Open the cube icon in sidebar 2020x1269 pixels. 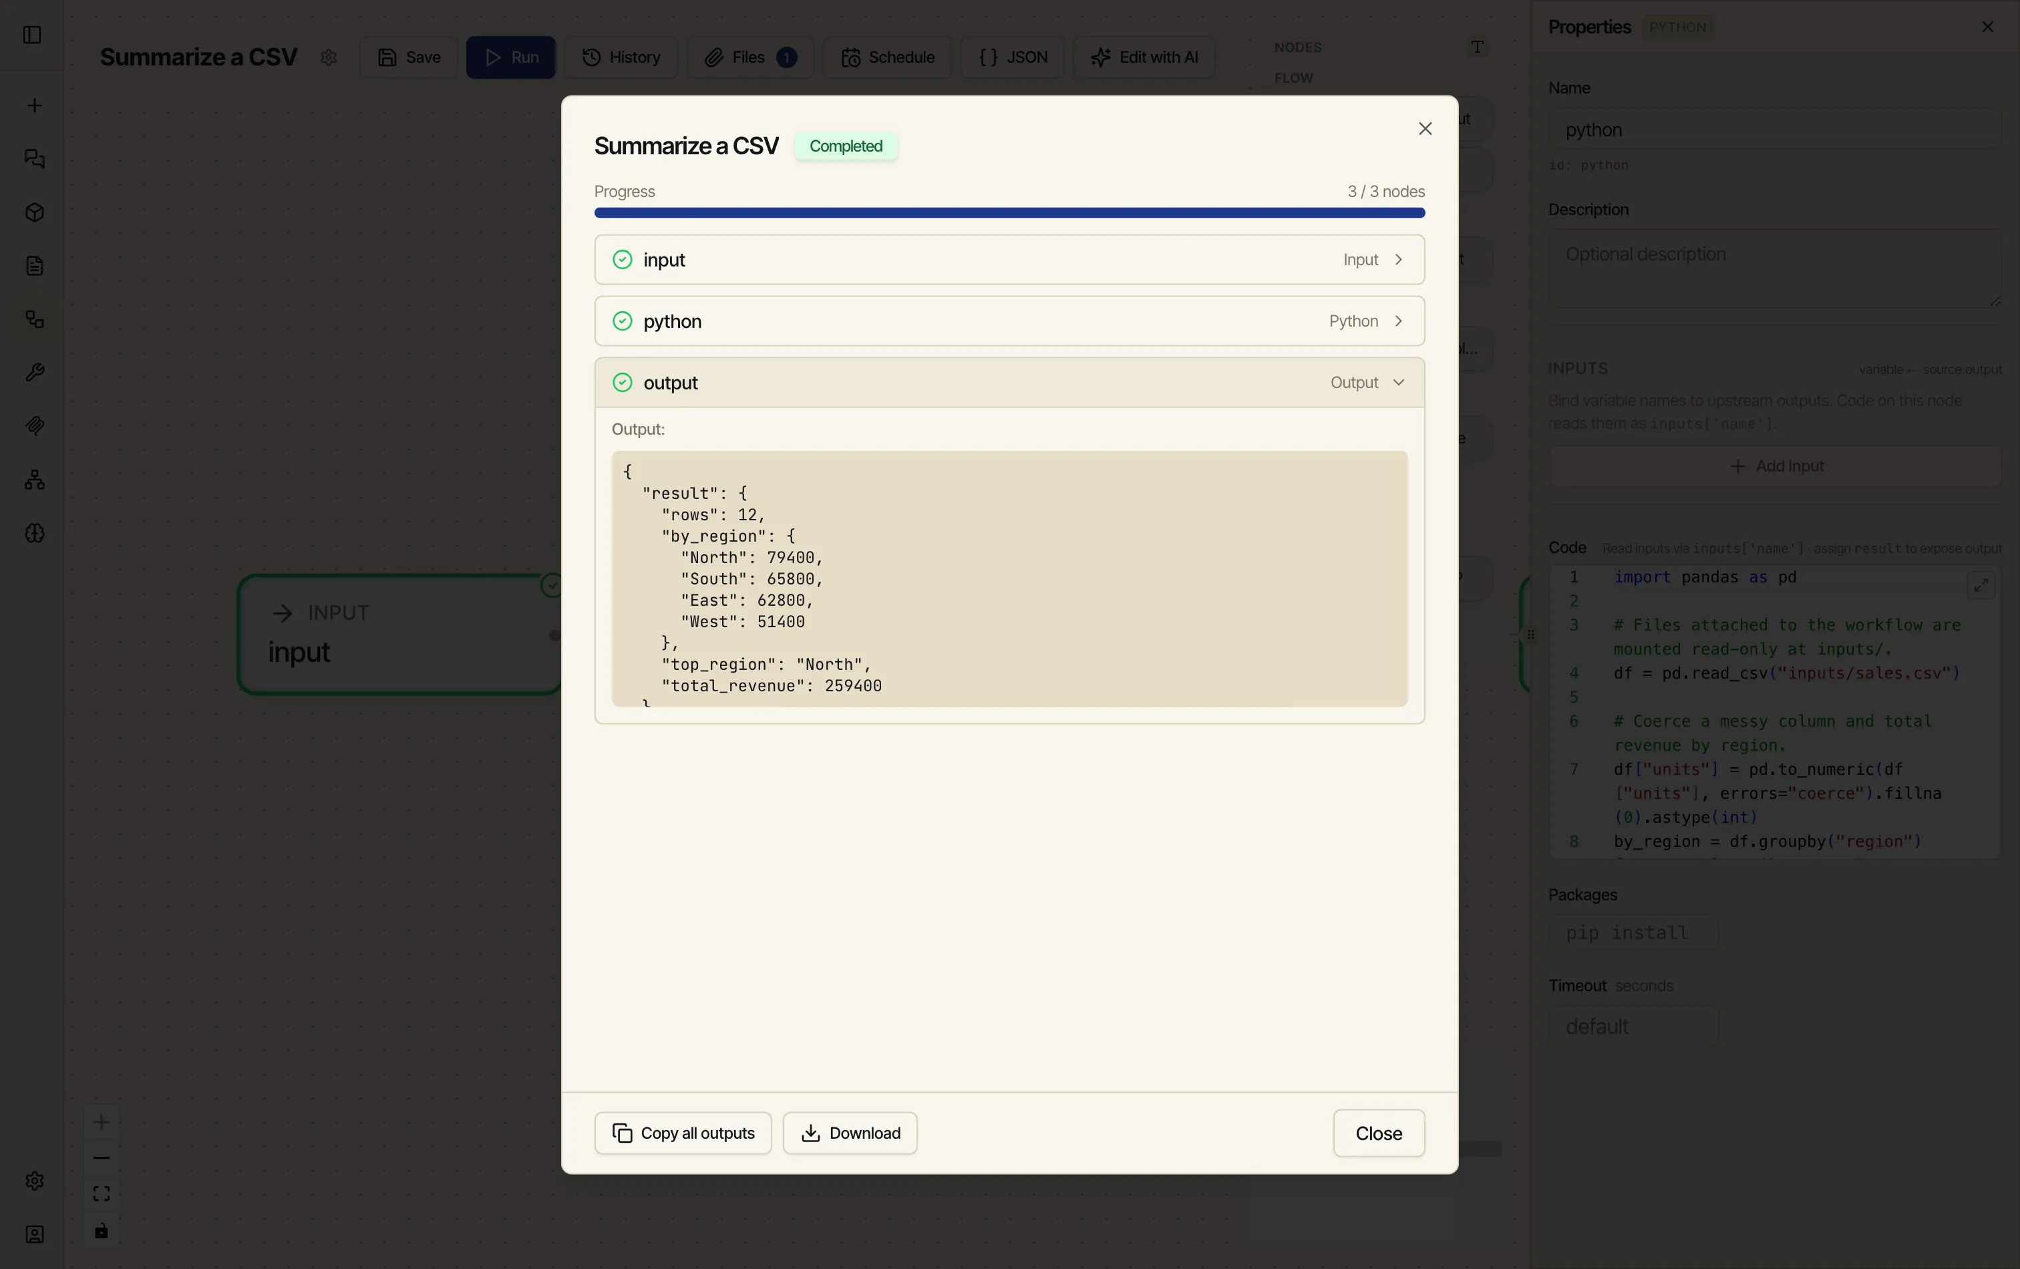34,212
